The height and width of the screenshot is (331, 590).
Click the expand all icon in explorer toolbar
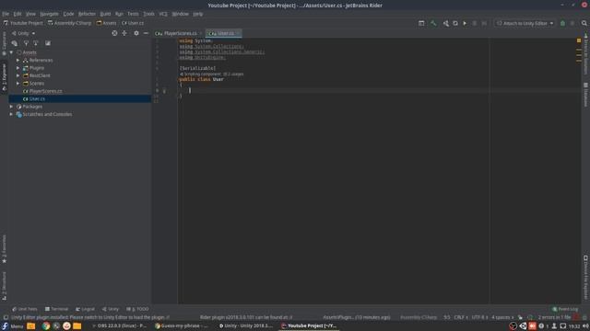click(x=26, y=43)
